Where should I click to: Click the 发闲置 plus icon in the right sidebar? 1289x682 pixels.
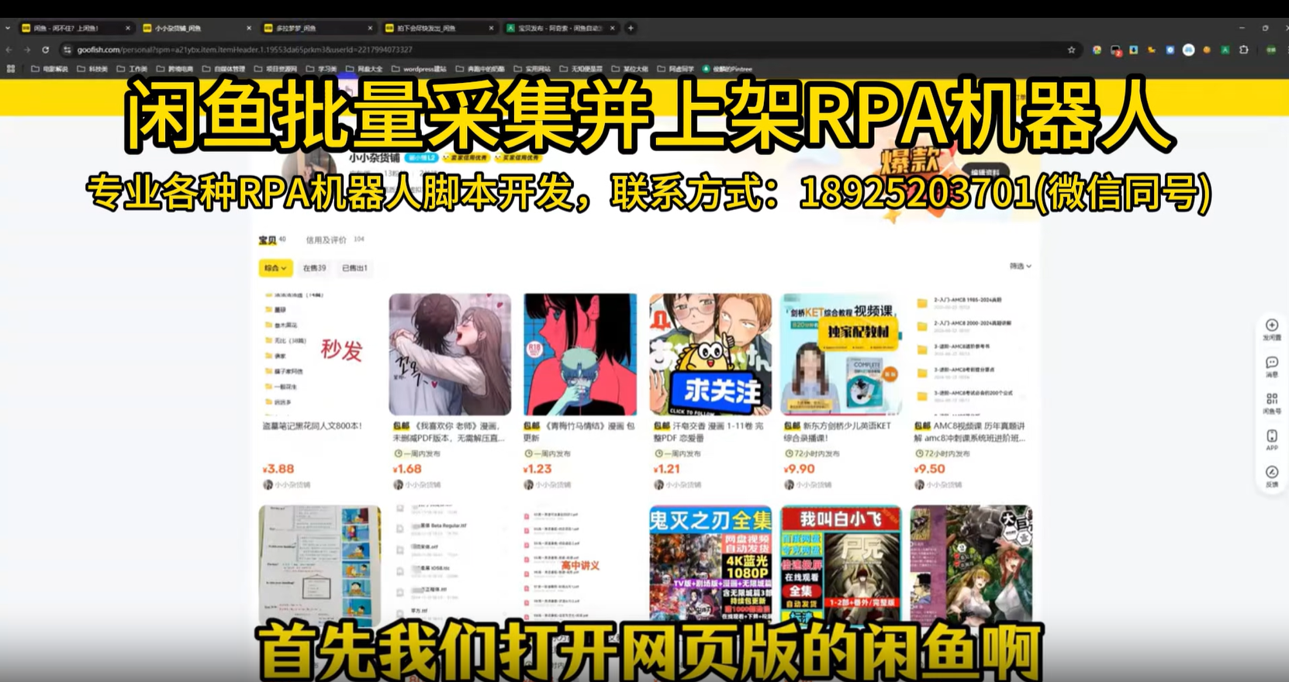(x=1272, y=325)
